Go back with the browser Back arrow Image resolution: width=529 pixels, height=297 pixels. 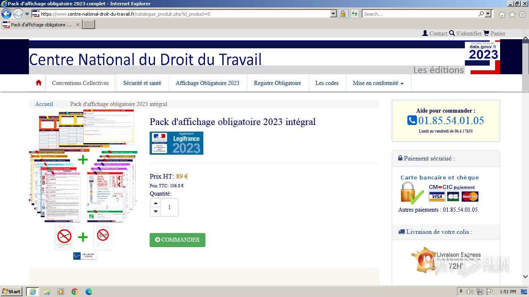[x=6, y=14]
